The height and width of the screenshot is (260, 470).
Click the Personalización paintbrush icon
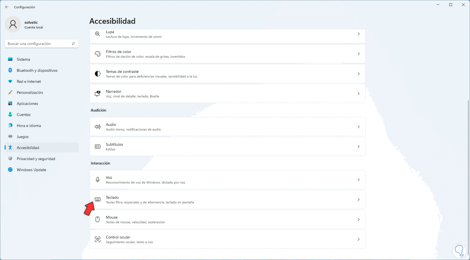coord(10,93)
